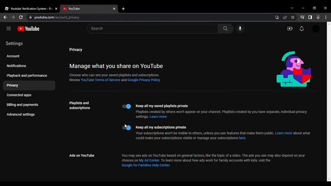Click the search magnifier button
Screen dimensions: 331x186
(225, 28)
